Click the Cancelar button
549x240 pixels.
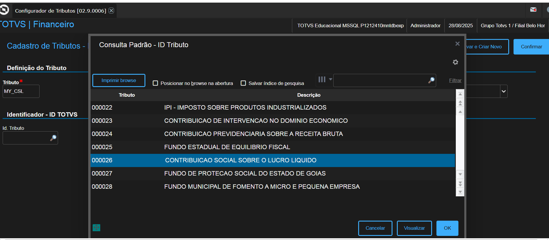coord(375,228)
